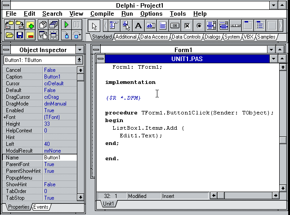Open the Button1: TButton object selector dropdown
The width and height of the screenshot is (290, 215).
click(x=80, y=60)
